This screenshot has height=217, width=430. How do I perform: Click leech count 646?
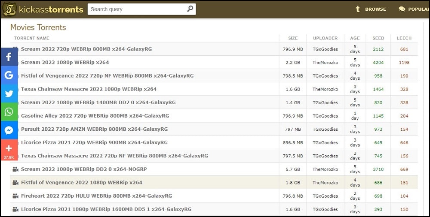coord(404,142)
